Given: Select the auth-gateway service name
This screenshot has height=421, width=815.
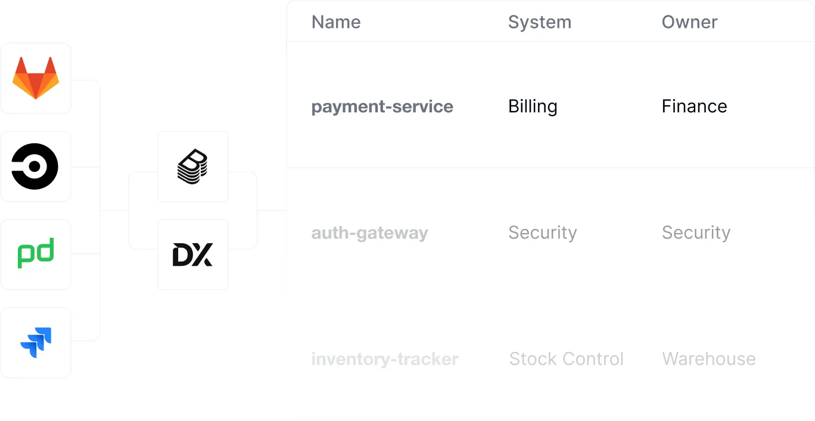Looking at the screenshot, I should coord(369,233).
